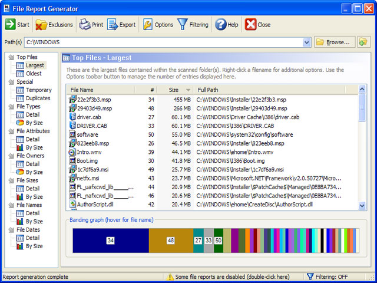Screen dimensions: 377x283
Task: Click the warning icon in status bar
Action: click(170, 277)
